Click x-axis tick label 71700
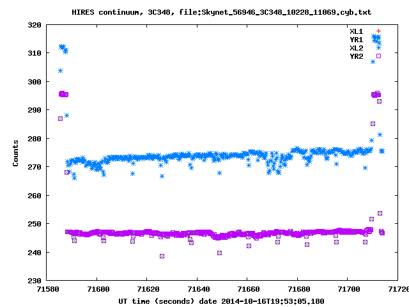This screenshot has width=409, height=307. point(349,289)
